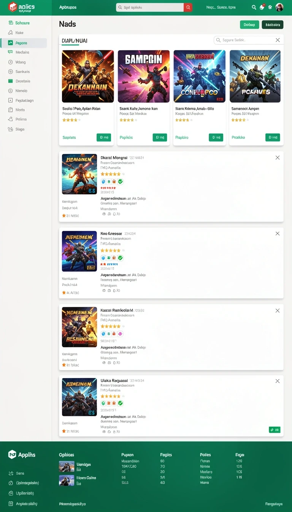Open the Dkaral Mongnal row thumbnail

[x=79, y=174]
